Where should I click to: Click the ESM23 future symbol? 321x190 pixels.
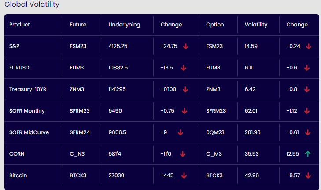pyautogui.click(x=78, y=46)
